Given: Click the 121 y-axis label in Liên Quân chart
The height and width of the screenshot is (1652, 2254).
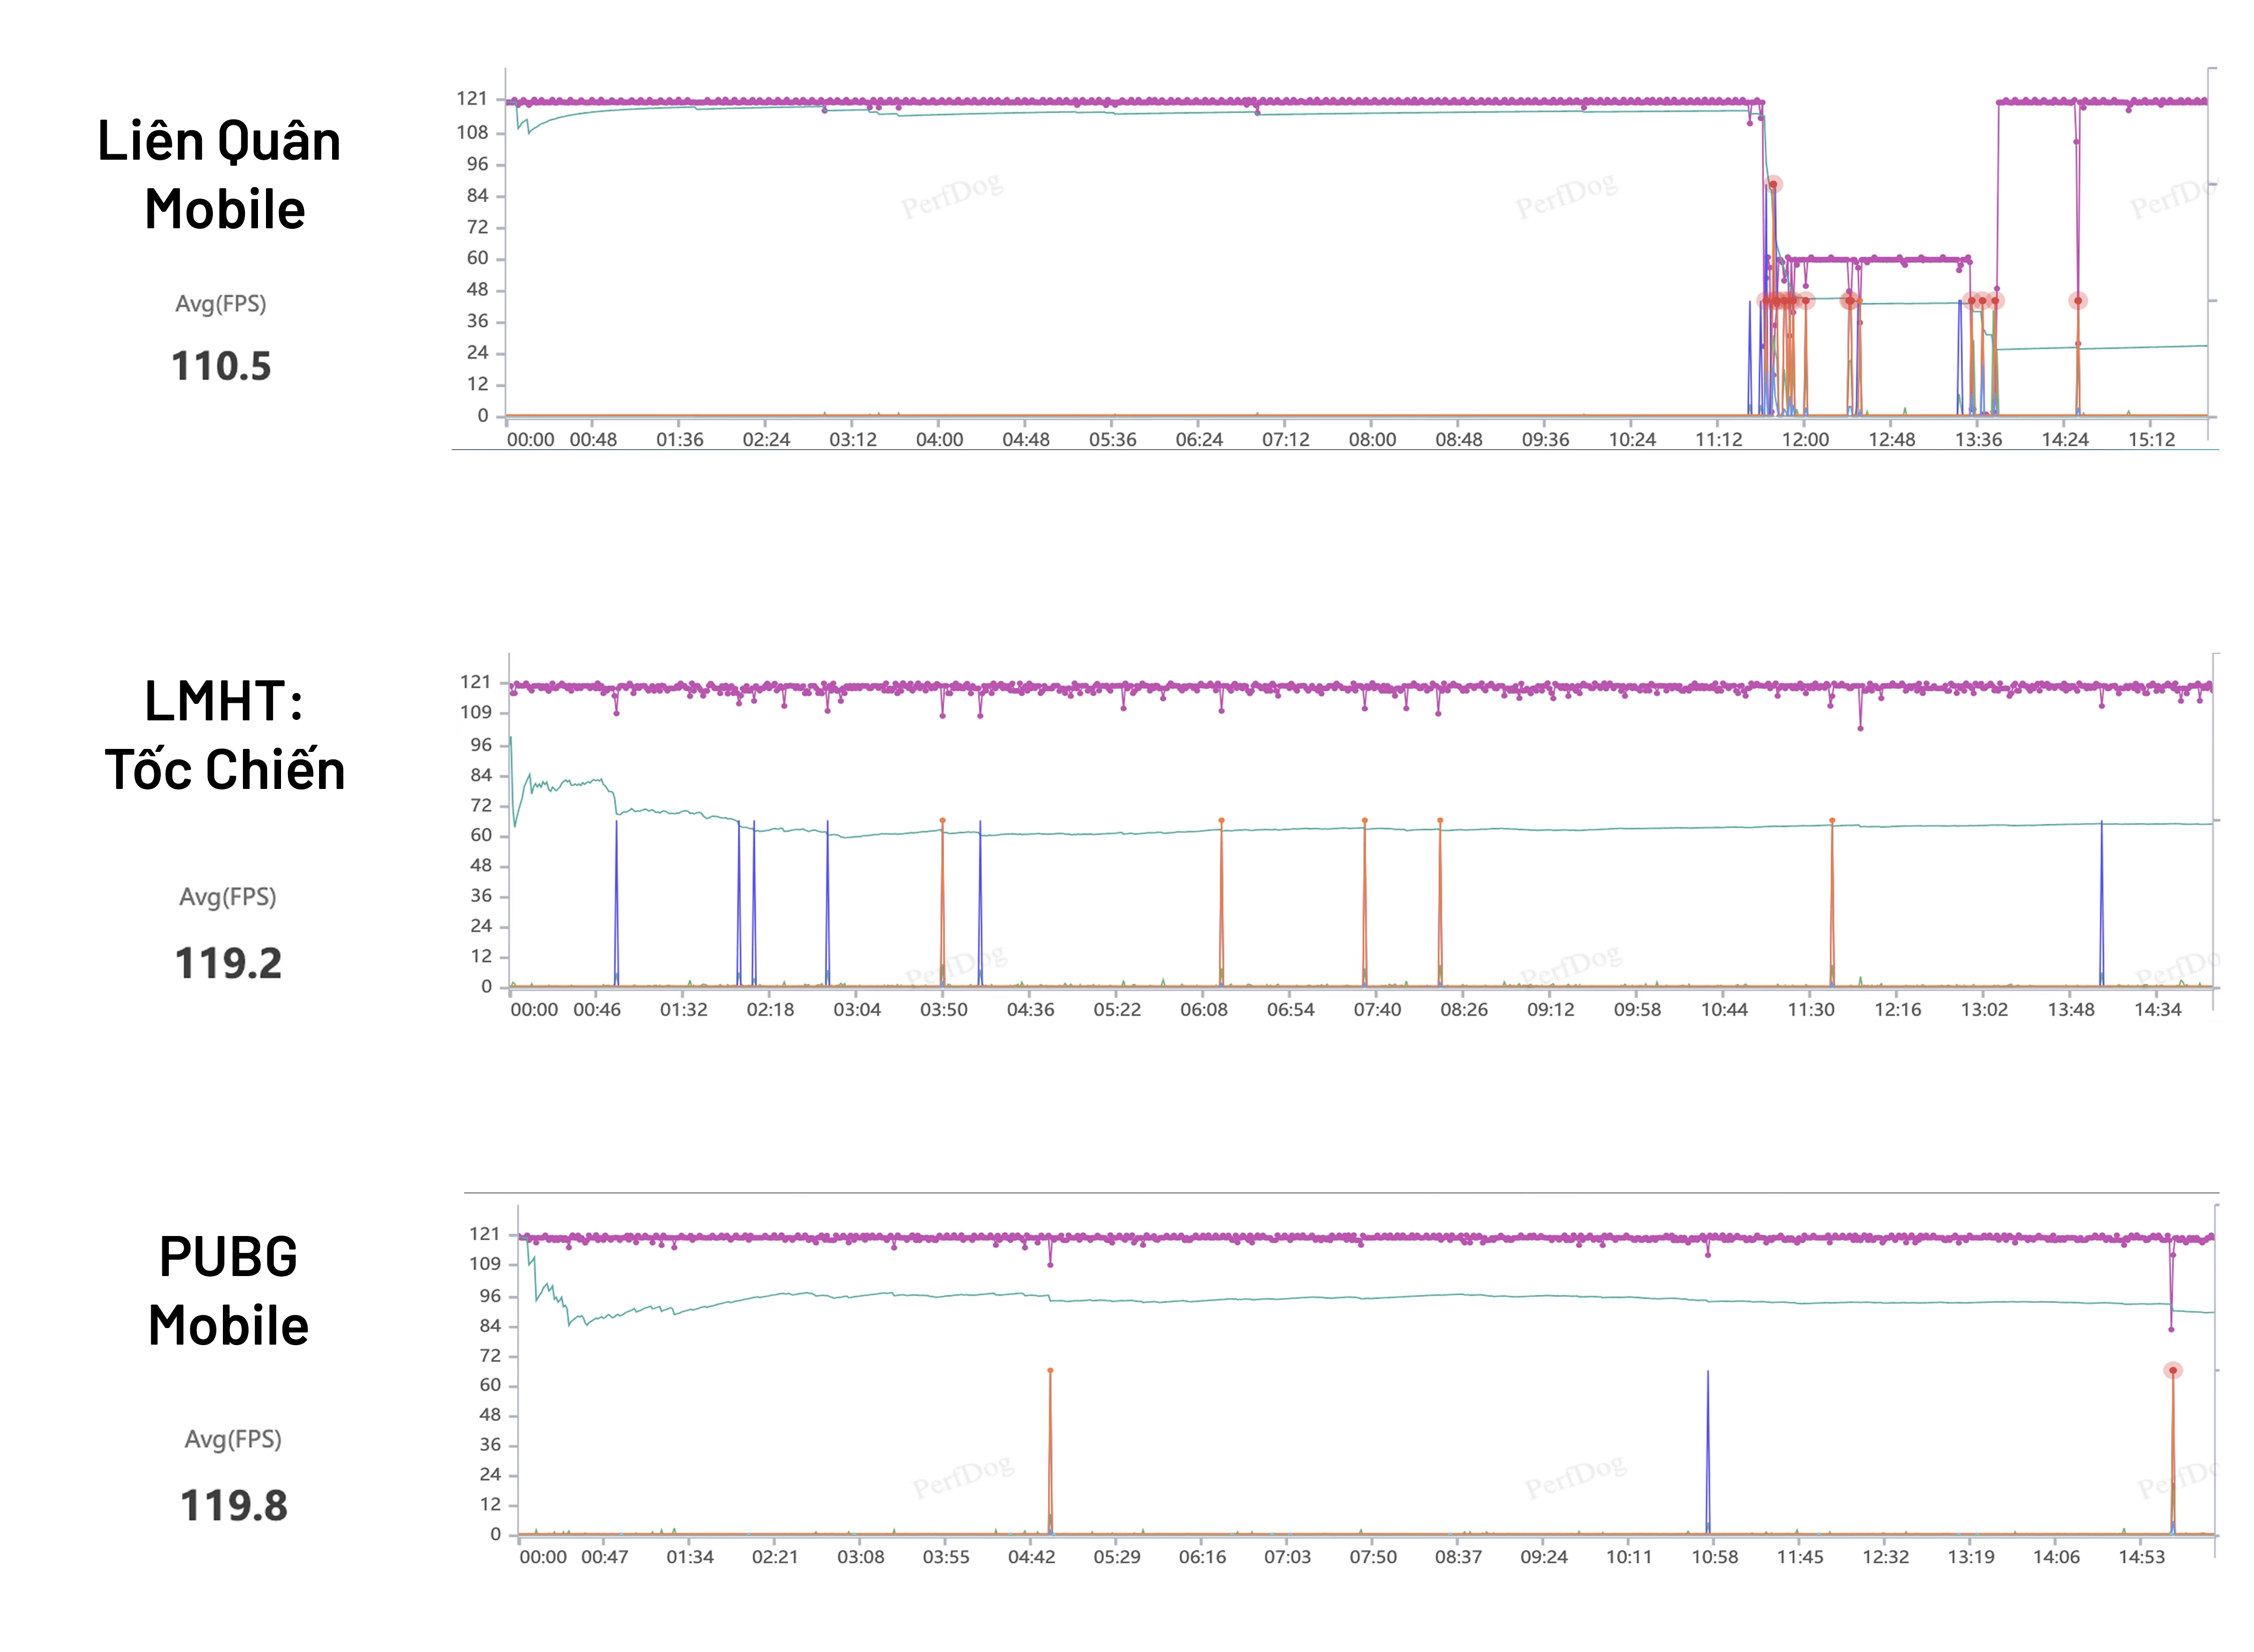Looking at the screenshot, I should point(472,99).
